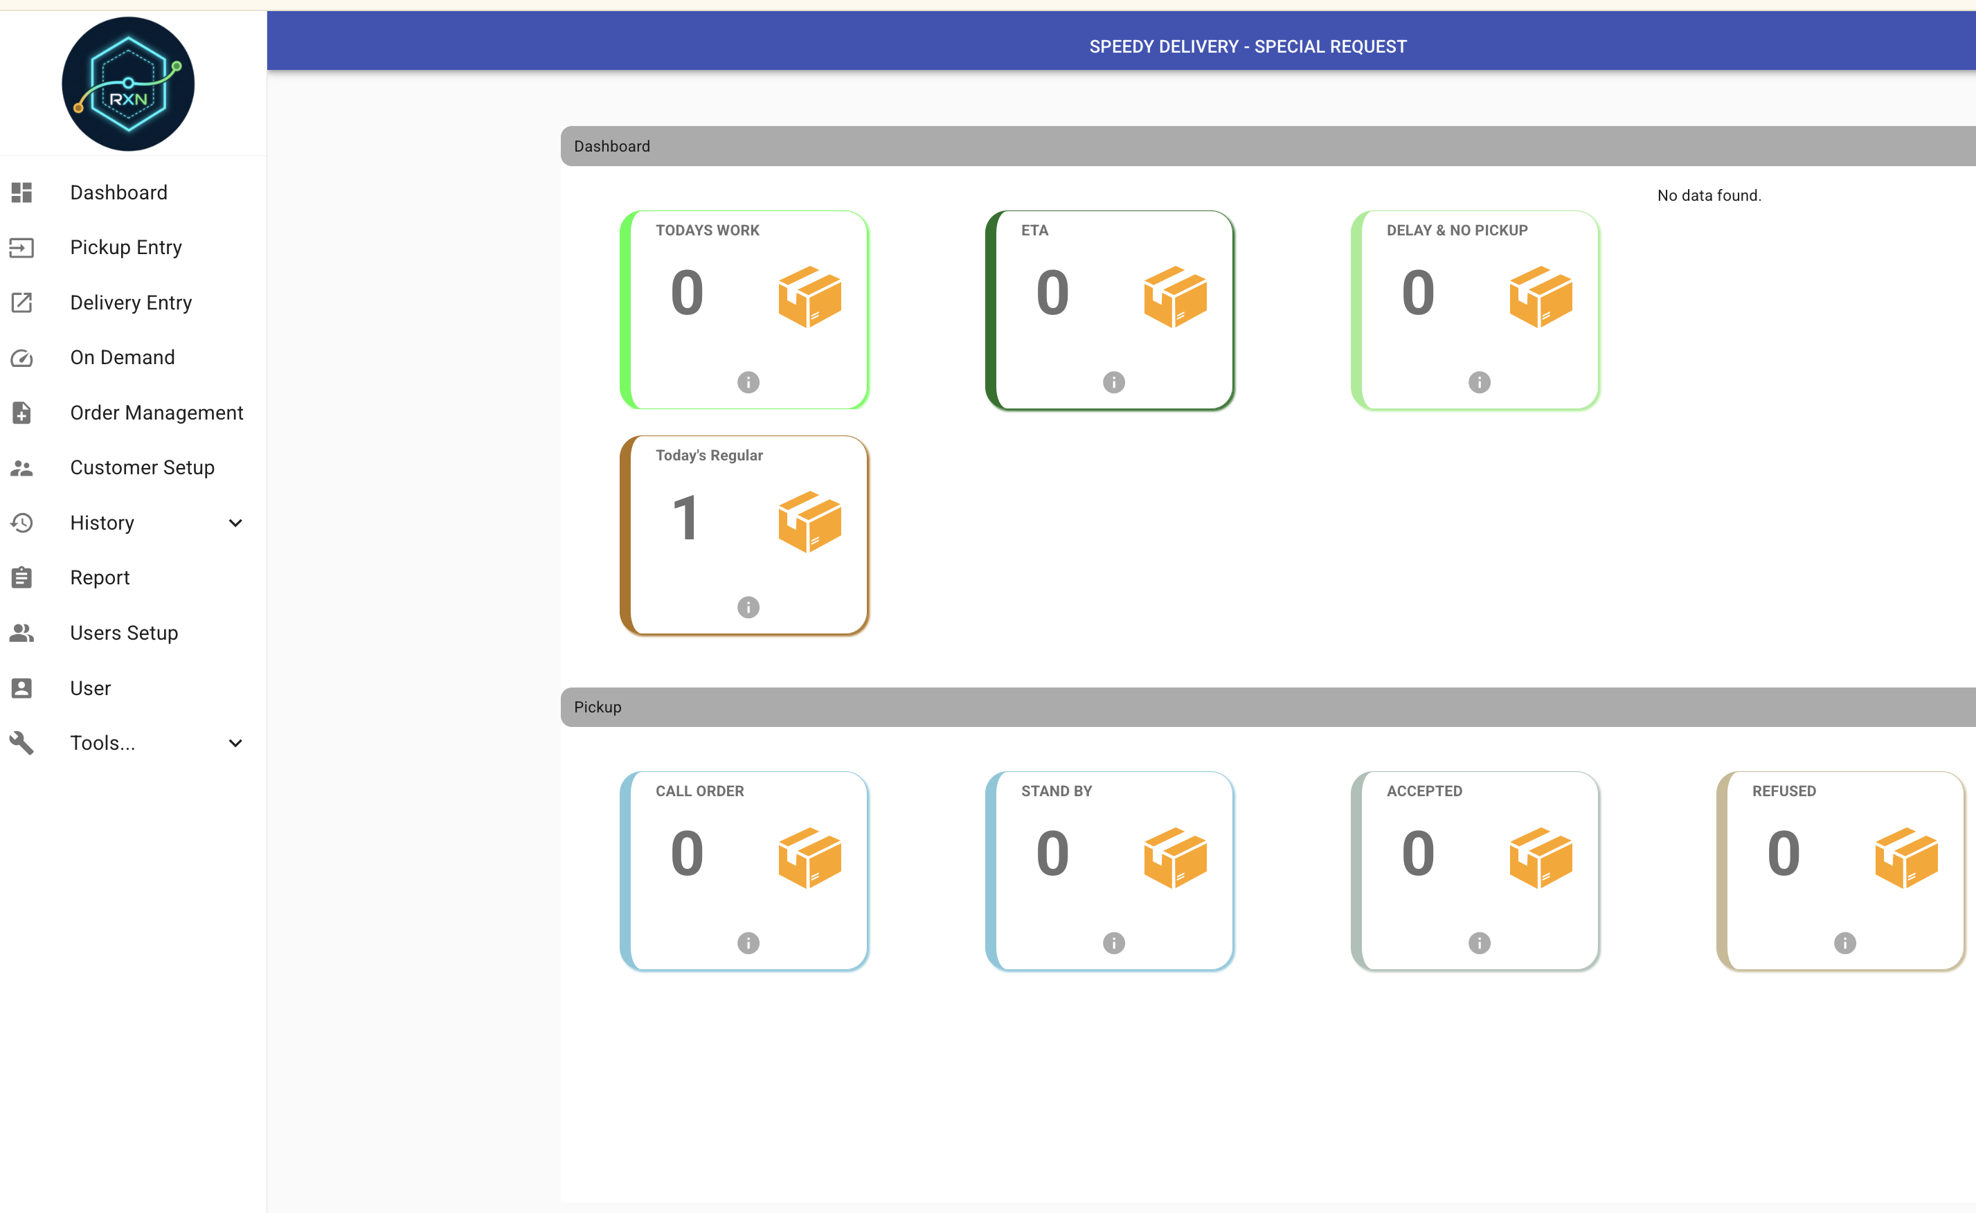1976x1213 pixels.
Task: Click the package icon on TODAYS WORK card
Action: click(809, 297)
